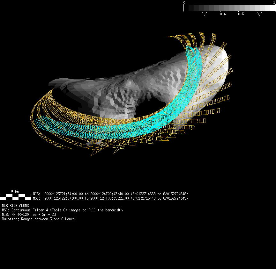Click the 5 km checkered scale bar
Viewport: 276px width, 269px height.
pyautogui.click(x=16, y=197)
